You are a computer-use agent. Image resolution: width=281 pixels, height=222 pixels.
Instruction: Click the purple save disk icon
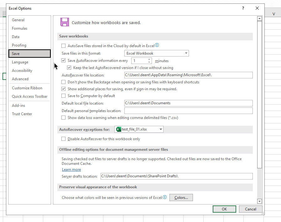(65, 22)
